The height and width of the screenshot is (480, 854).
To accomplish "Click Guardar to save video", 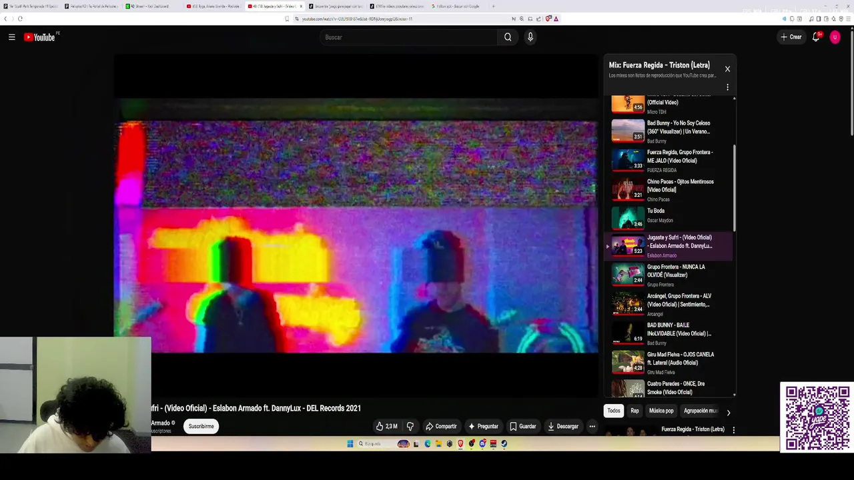I will coord(522,426).
